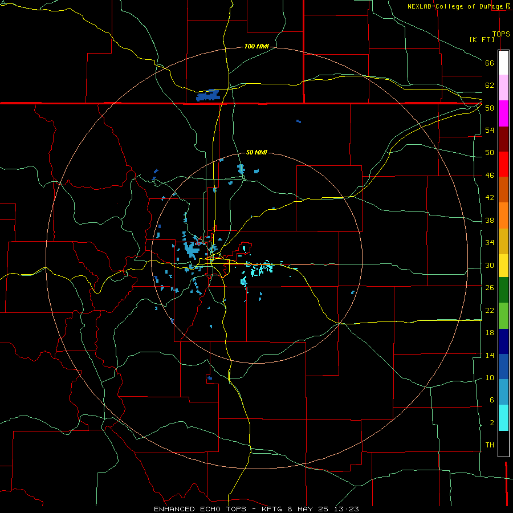The image size is (513, 513).
Task: Click legend value '26'
Action: coord(490,288)
